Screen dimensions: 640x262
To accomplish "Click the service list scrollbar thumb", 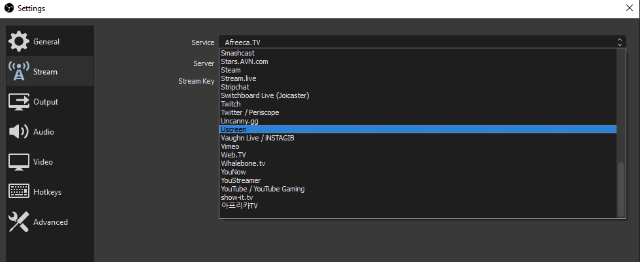I will [621, 189].
